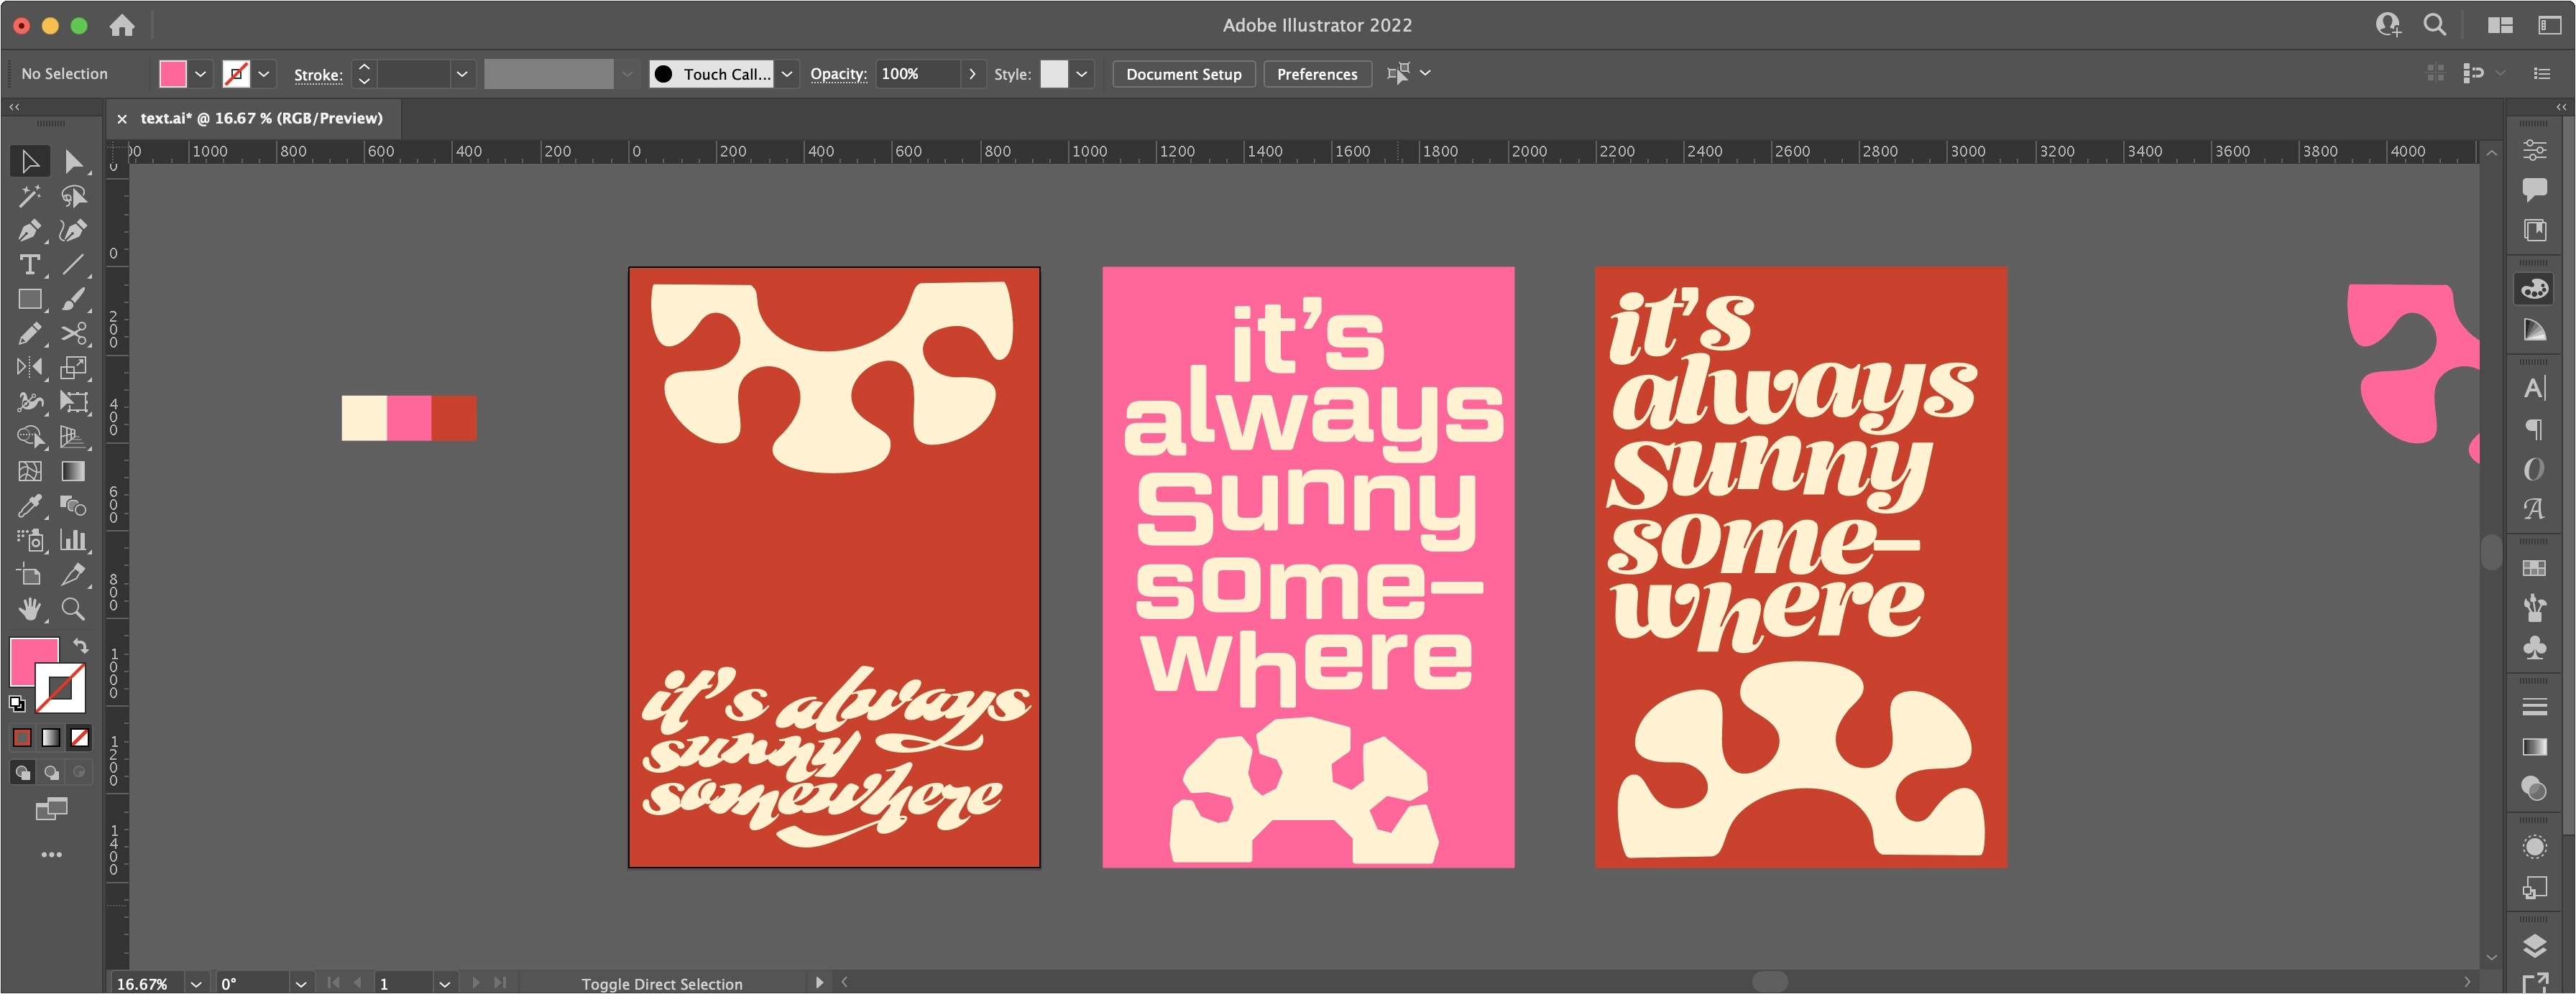Image resolution: width=2576 pixels, height=994 pixels.
Task: Click the Document Setup button
Action: pos(1183,74)
